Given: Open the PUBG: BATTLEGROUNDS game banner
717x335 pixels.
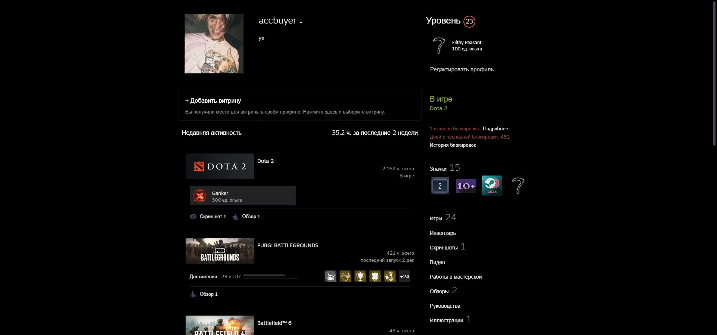Looking at the screenshot, I should coord(220,251).
